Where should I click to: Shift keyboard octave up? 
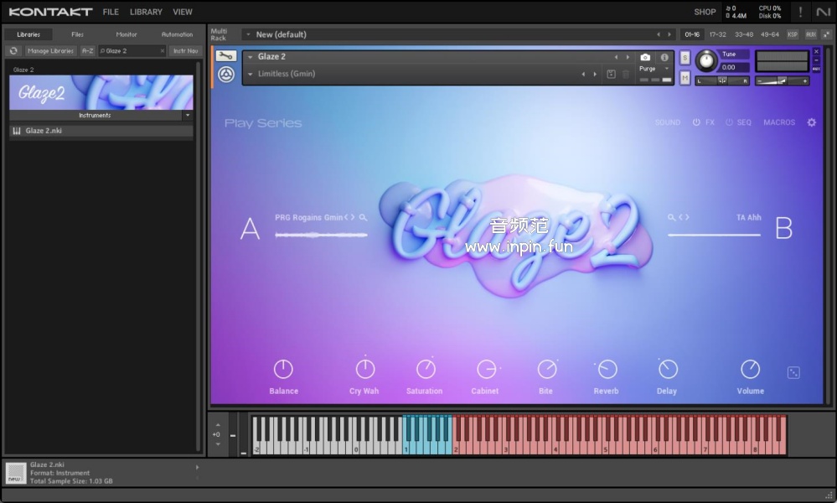coord(218,425)
